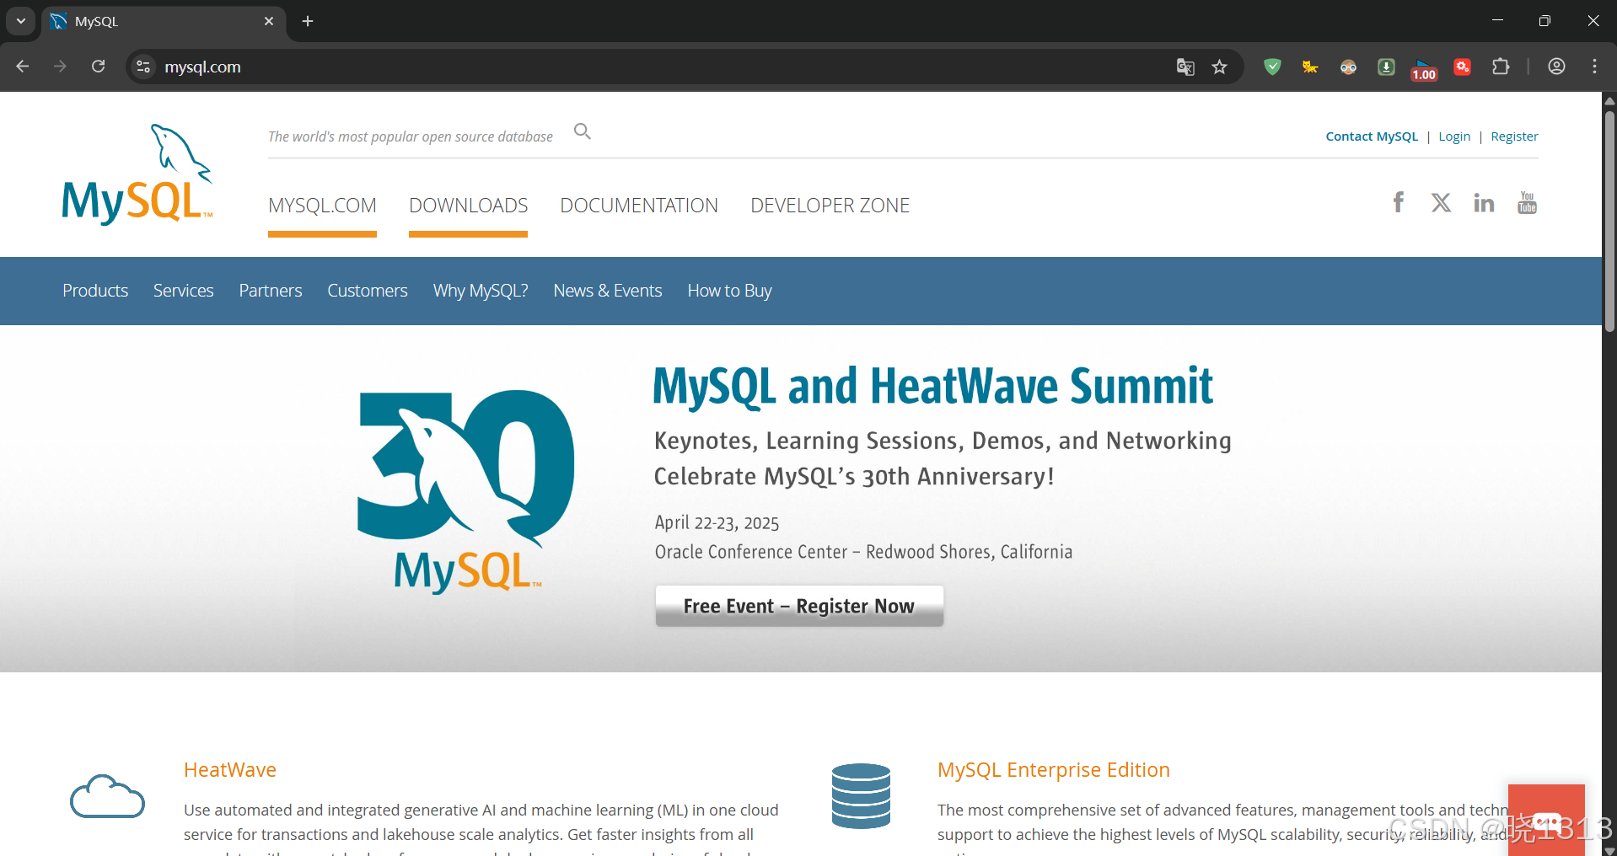Click the Contact MySQL link

[1372, 136]
